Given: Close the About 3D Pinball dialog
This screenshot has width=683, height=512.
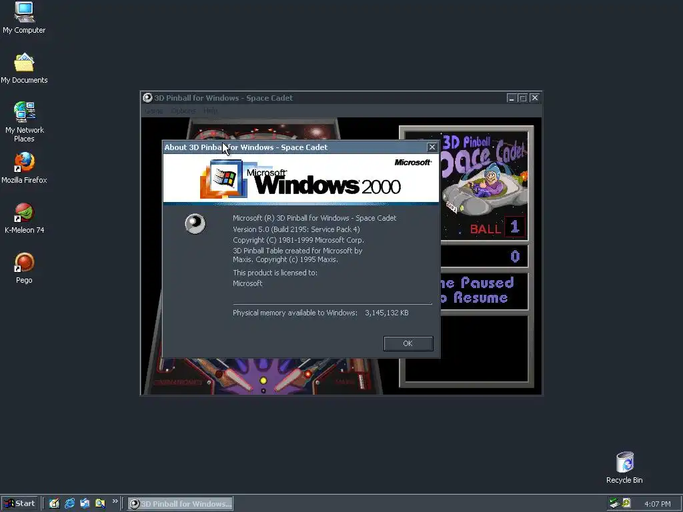Looking at the screenshot, I should tap(432, 147).
